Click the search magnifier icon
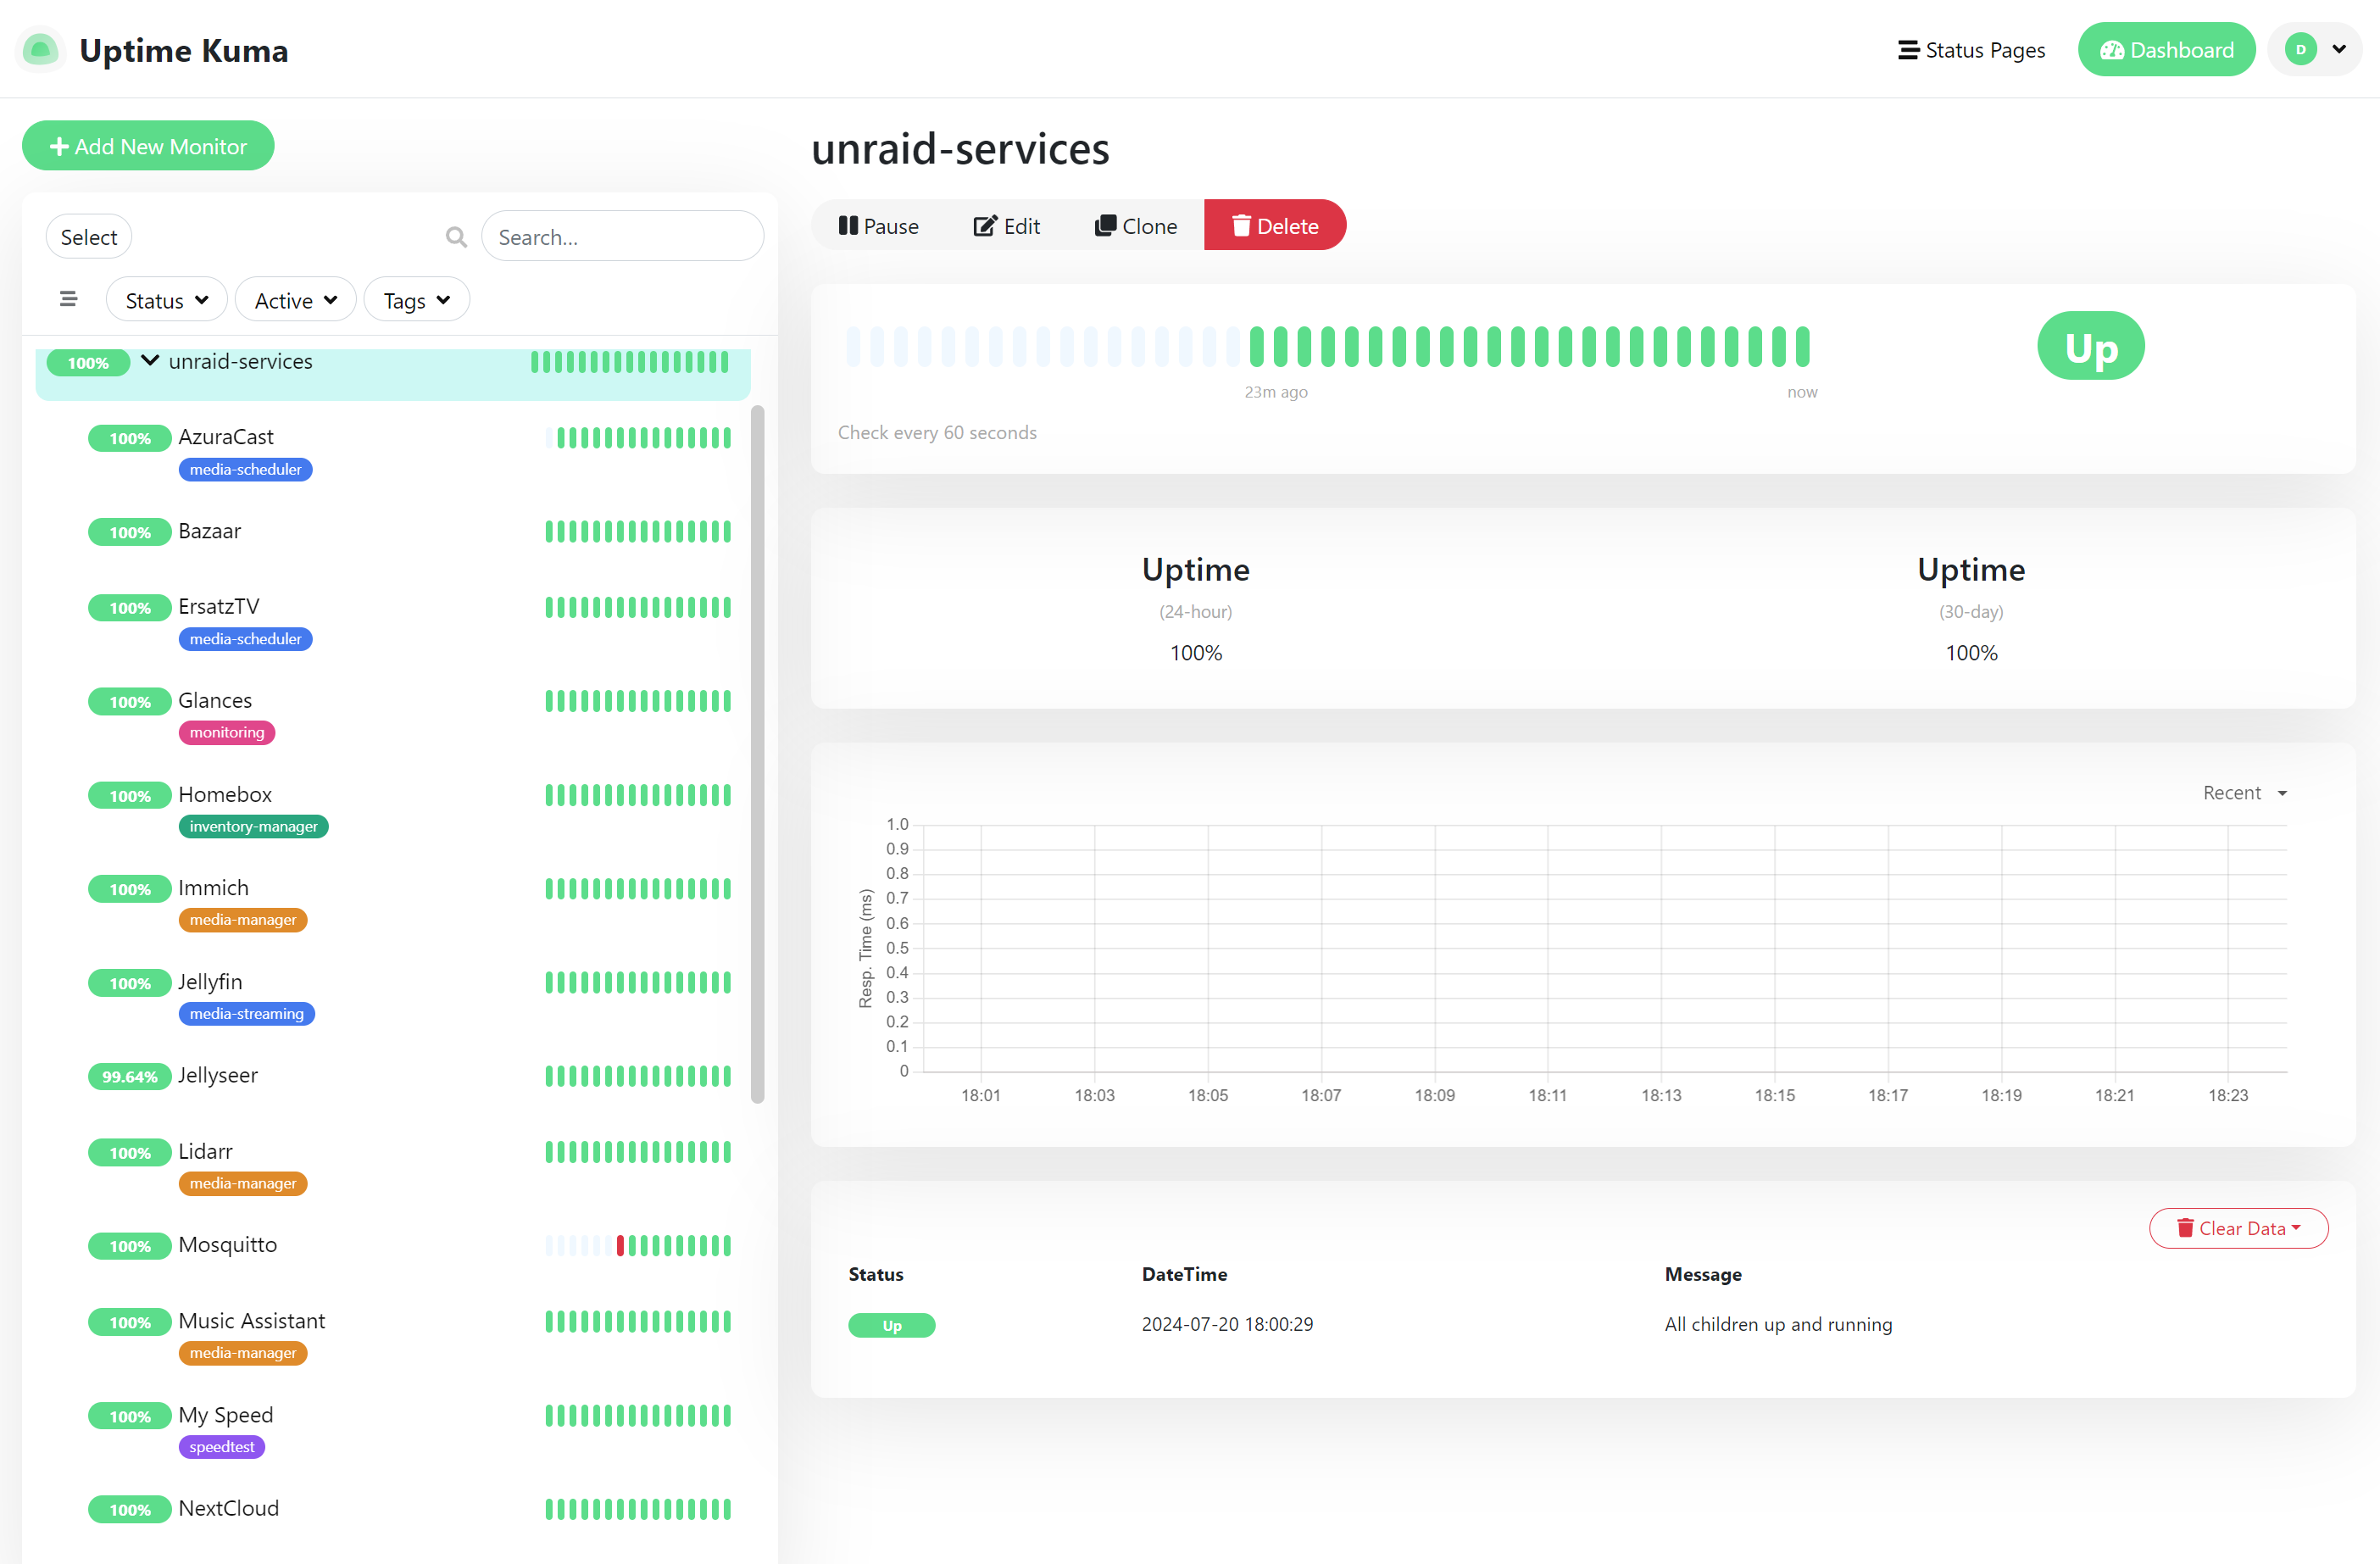Screen dimensions: 2380x1564 (x=456, y=237)
